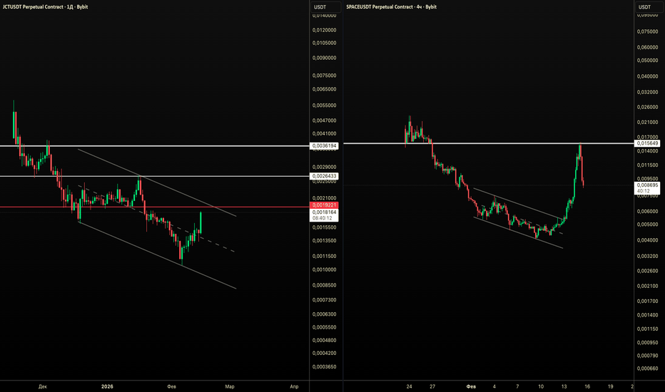Select the 0,0036194 horizontal line price label
Viewport: 665px width, 392px height.
[x=325, y=146]
